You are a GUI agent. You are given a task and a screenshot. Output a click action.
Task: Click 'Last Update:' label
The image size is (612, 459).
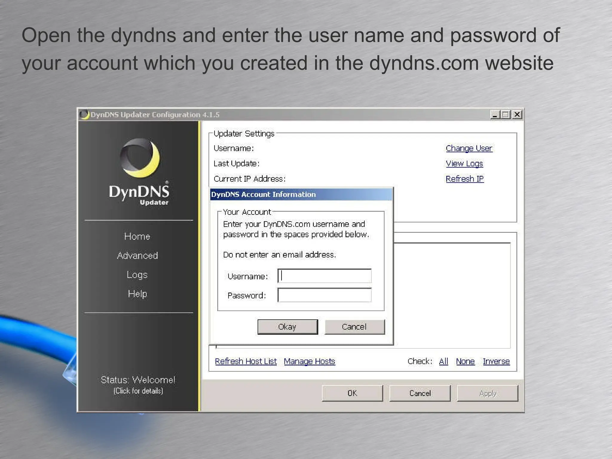coord(236,163)
